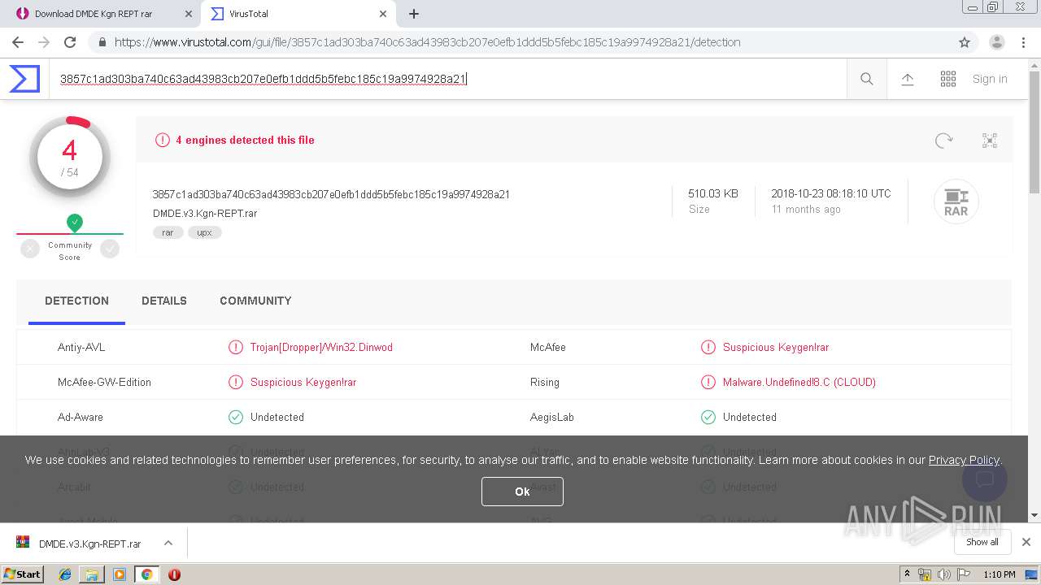Screen dimensions: 1041x585
Task: Click the taskbar clock 1:10 PM
Action: (999, 574)
